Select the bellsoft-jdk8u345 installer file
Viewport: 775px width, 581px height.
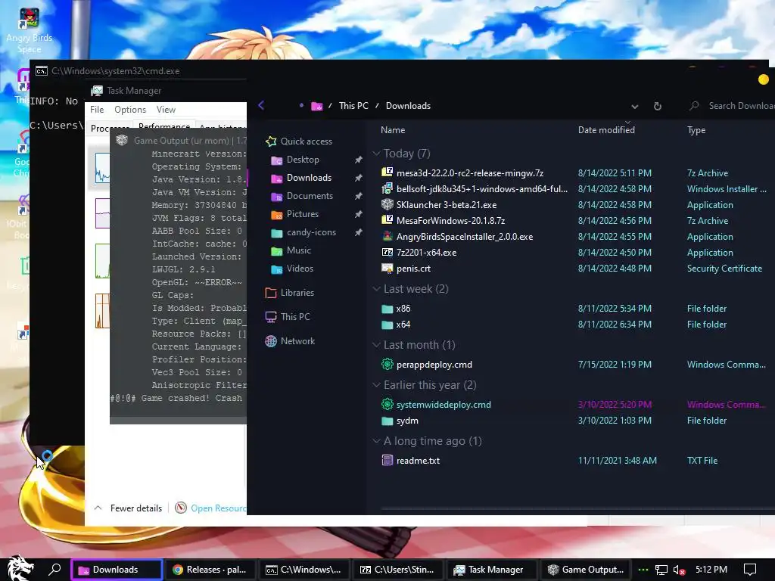[475, 188]
